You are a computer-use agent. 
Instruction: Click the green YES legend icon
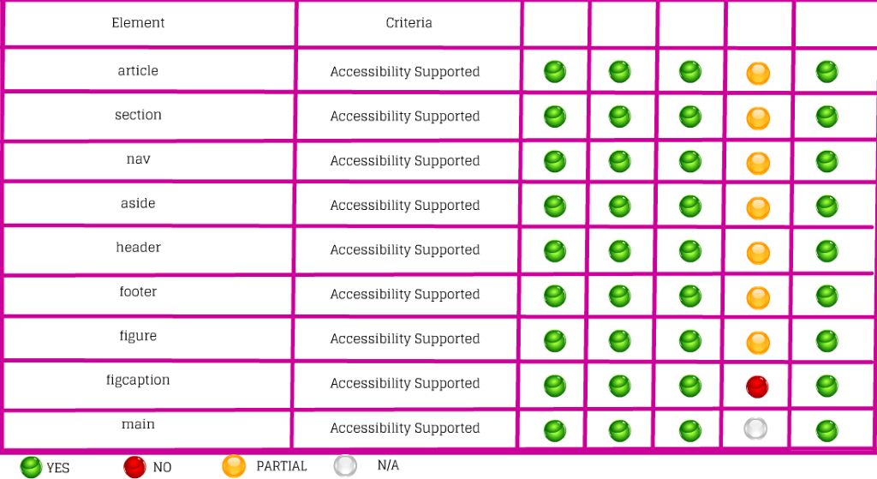click(32, 467)
